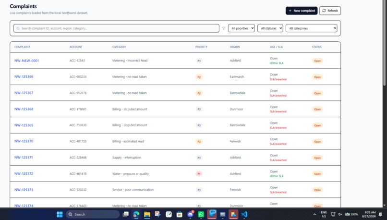Open the All statuses dropdown

point(270,28)
